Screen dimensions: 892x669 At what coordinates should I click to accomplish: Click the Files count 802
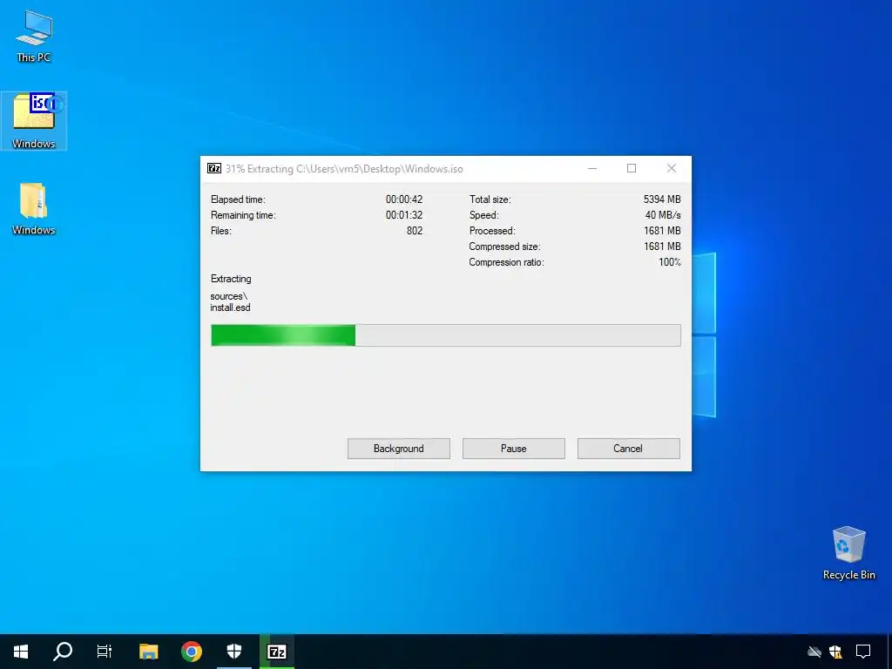pyautogui.click(x=415, y=230)
